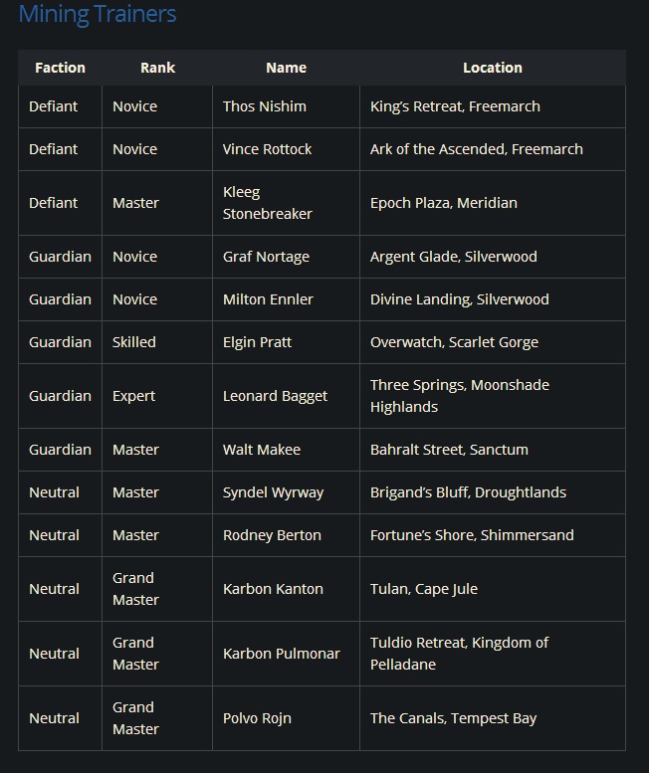
Task: Click the Location column header
Action: click(x=492, y=68)
